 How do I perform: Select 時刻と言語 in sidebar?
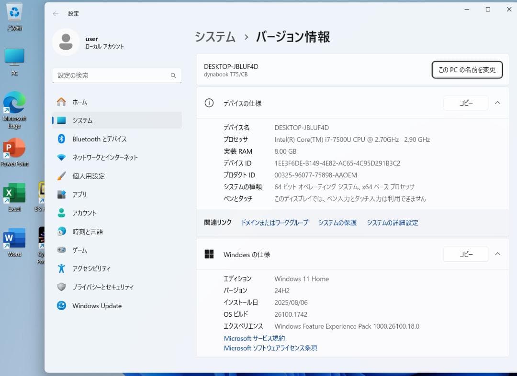[88, 231]
